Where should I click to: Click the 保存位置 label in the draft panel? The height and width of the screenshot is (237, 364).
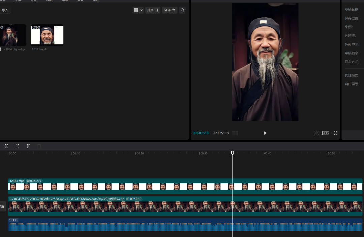(352, 18)
